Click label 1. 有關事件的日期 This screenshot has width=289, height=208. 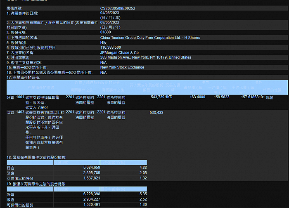[x=22, y=14]
